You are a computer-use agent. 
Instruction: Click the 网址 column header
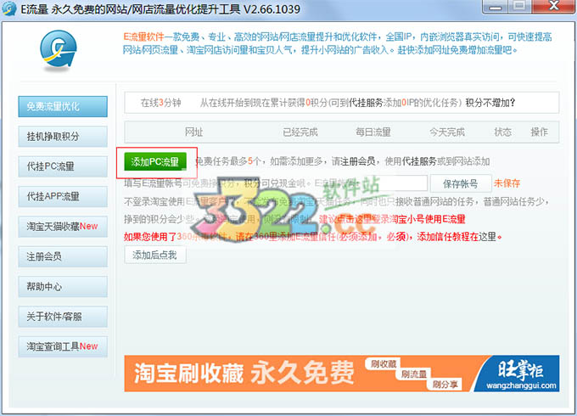194,132
